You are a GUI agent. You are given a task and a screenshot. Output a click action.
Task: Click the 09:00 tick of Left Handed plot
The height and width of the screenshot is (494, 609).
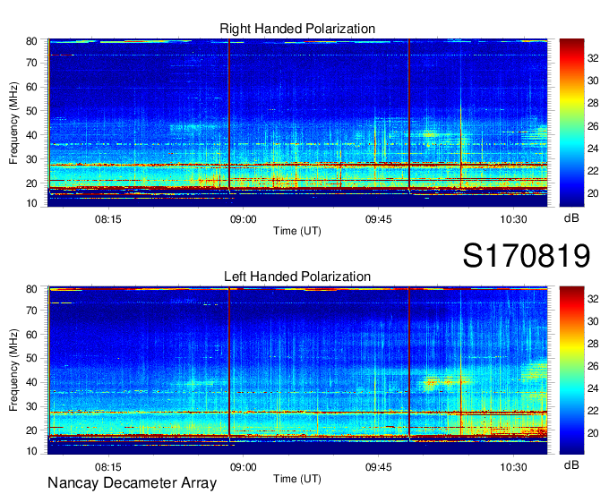point(243,467)
